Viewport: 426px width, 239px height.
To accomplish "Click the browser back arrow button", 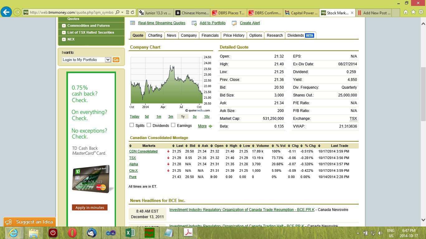I will 6,12.
